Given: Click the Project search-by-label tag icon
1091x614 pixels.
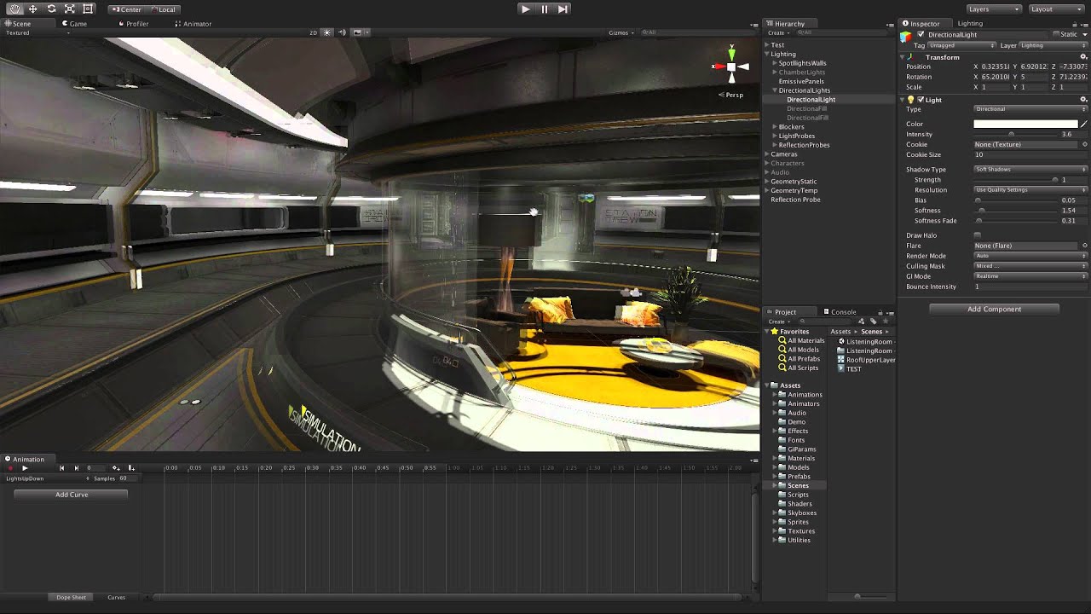Looking at the screenshot, I should pos(874,321).
